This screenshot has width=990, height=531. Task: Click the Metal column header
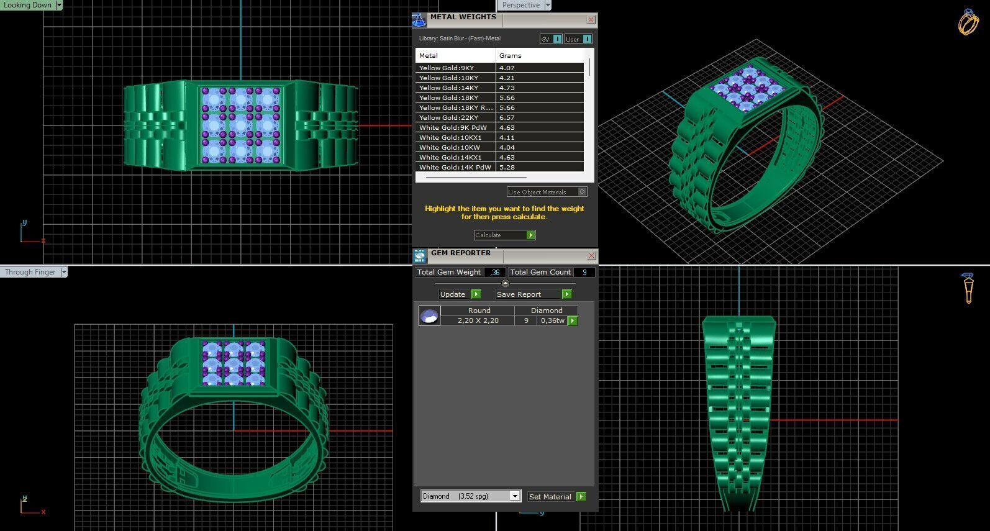coord(455,55)
